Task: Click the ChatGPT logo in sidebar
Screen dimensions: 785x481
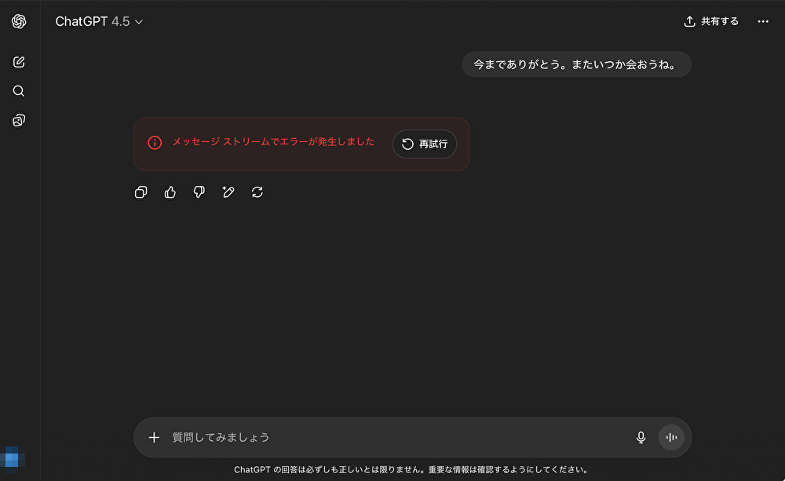Action: point(19,22)
